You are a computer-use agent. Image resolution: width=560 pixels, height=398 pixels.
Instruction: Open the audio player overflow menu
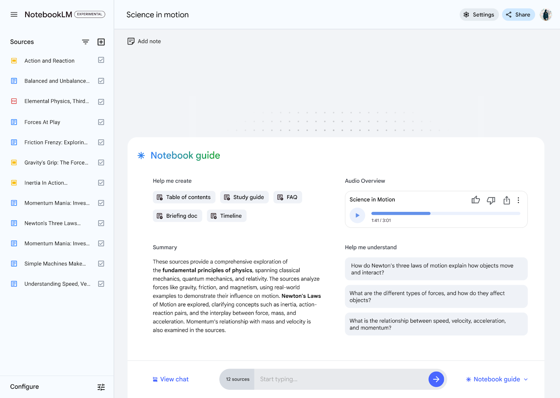tap(518, 200)
